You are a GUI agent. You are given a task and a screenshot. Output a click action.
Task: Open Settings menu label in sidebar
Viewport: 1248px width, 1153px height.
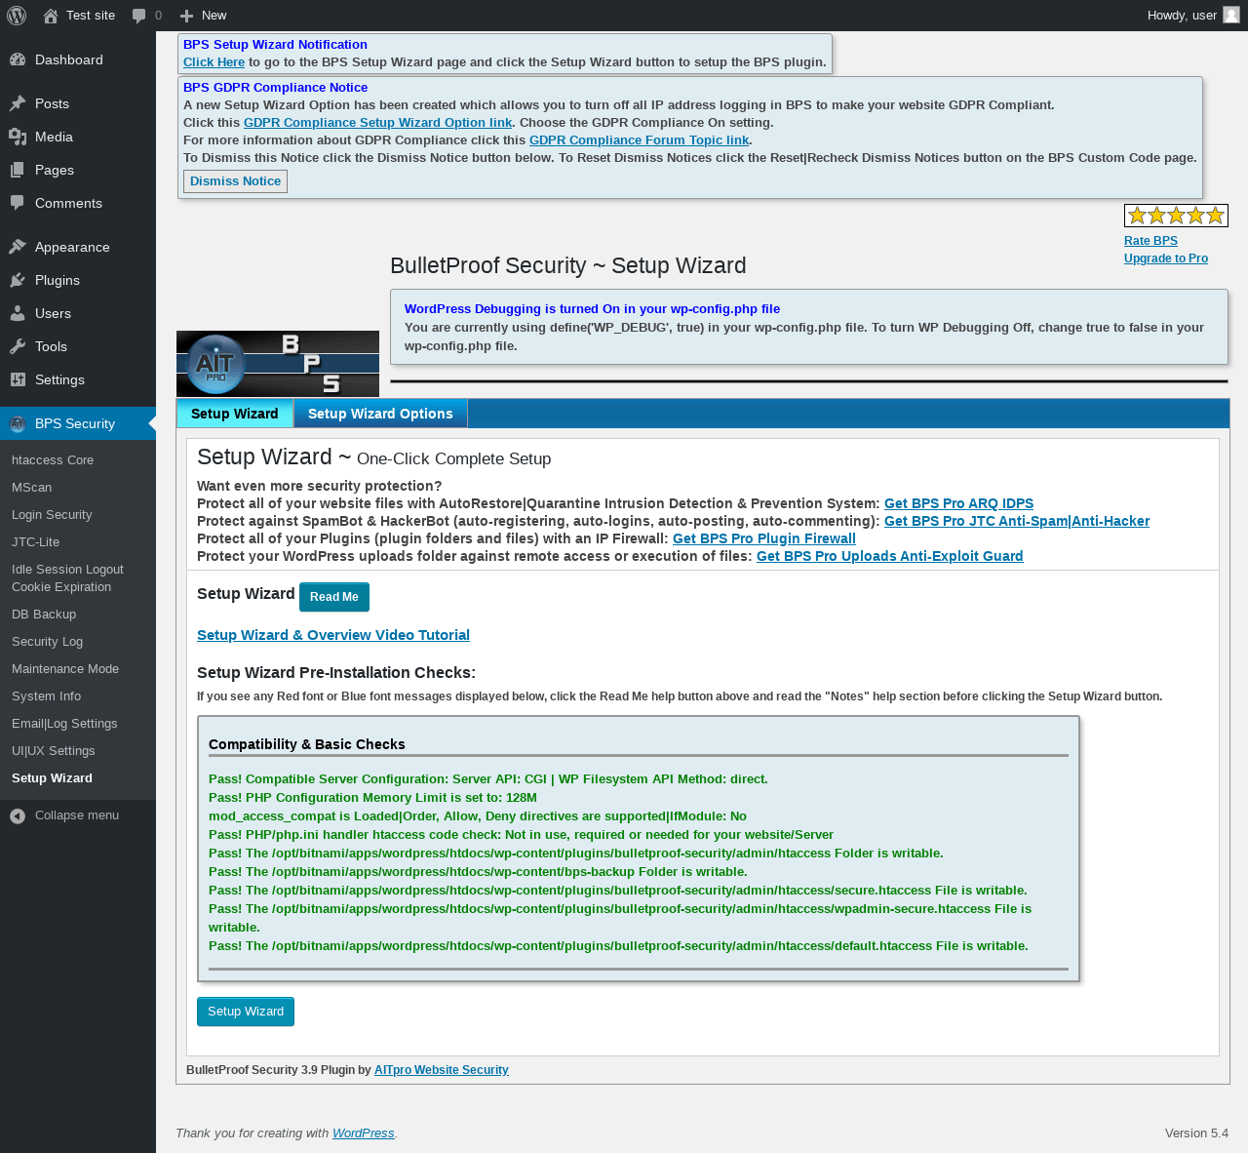(59, 380)
